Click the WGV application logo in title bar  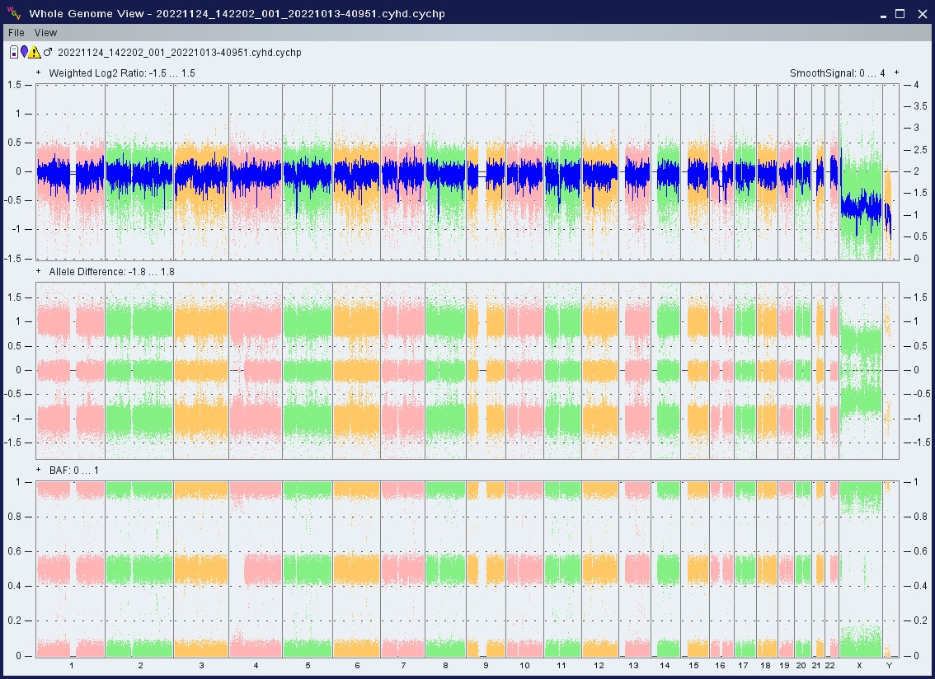(14, 13)
